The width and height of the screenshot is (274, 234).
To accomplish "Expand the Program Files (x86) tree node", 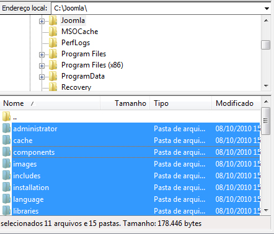I will (x=42, y=66).
